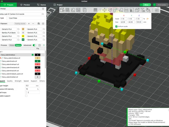Image resolution: width=169 pixels, height=127 pixels.
Task: Select the Lay on face tool
Action: coord(121,10)
